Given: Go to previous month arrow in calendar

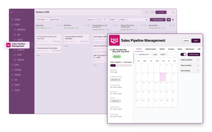Looking at the screenshot, I should point(136,54).
